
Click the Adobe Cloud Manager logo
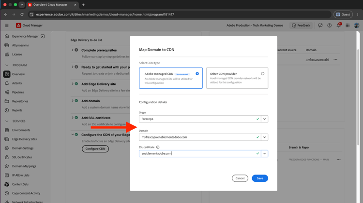click(18, 26)
